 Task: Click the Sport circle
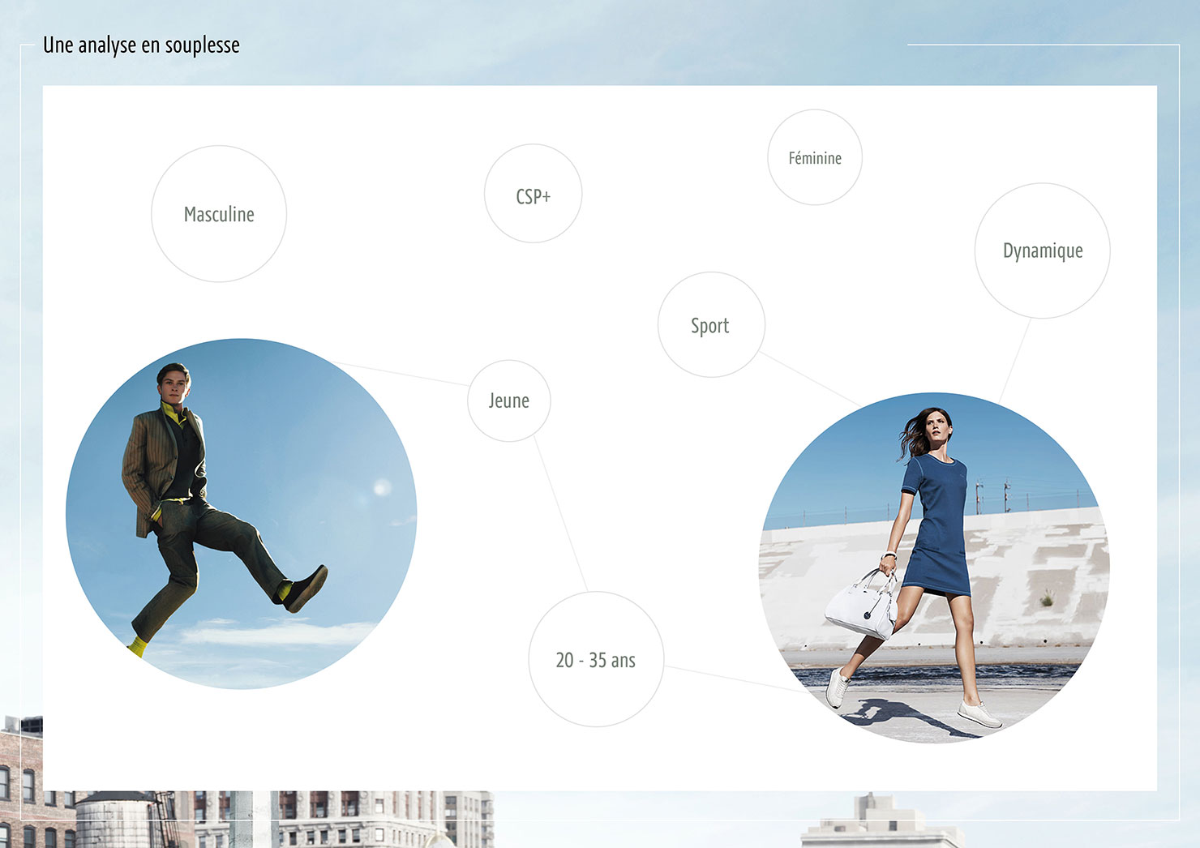click(x=710, y=325)
